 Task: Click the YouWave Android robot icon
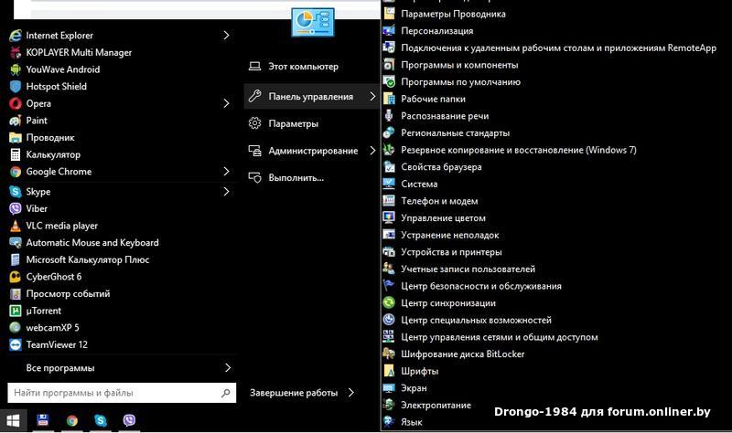pos(16,69)
